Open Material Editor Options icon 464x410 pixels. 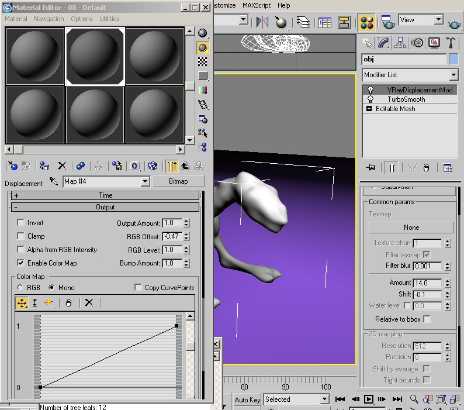(203, 119)
